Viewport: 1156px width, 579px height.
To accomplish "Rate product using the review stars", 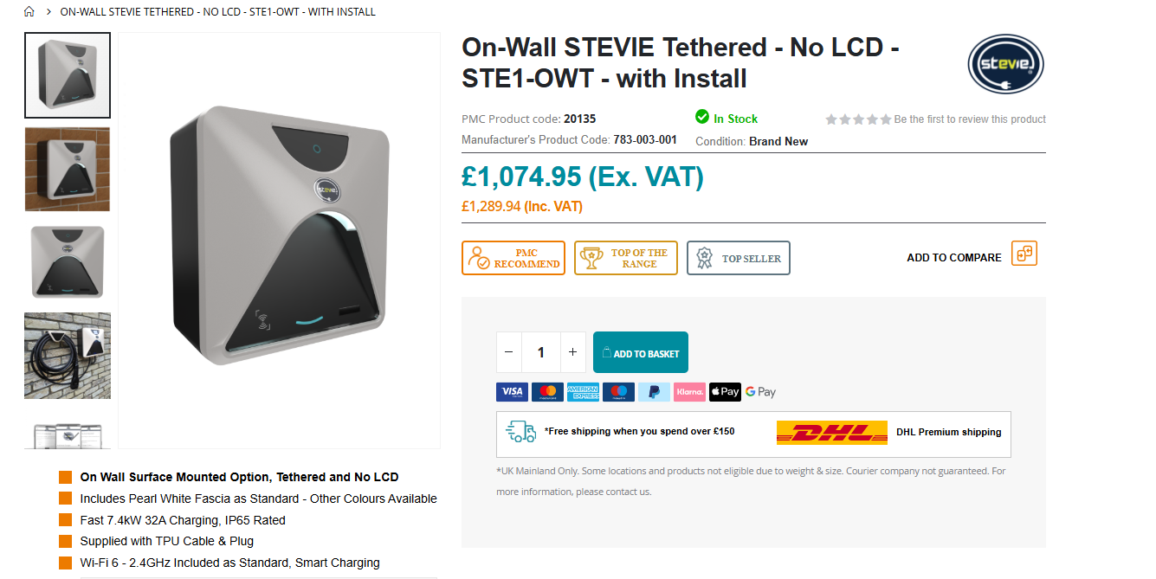I will coord(857,119).
